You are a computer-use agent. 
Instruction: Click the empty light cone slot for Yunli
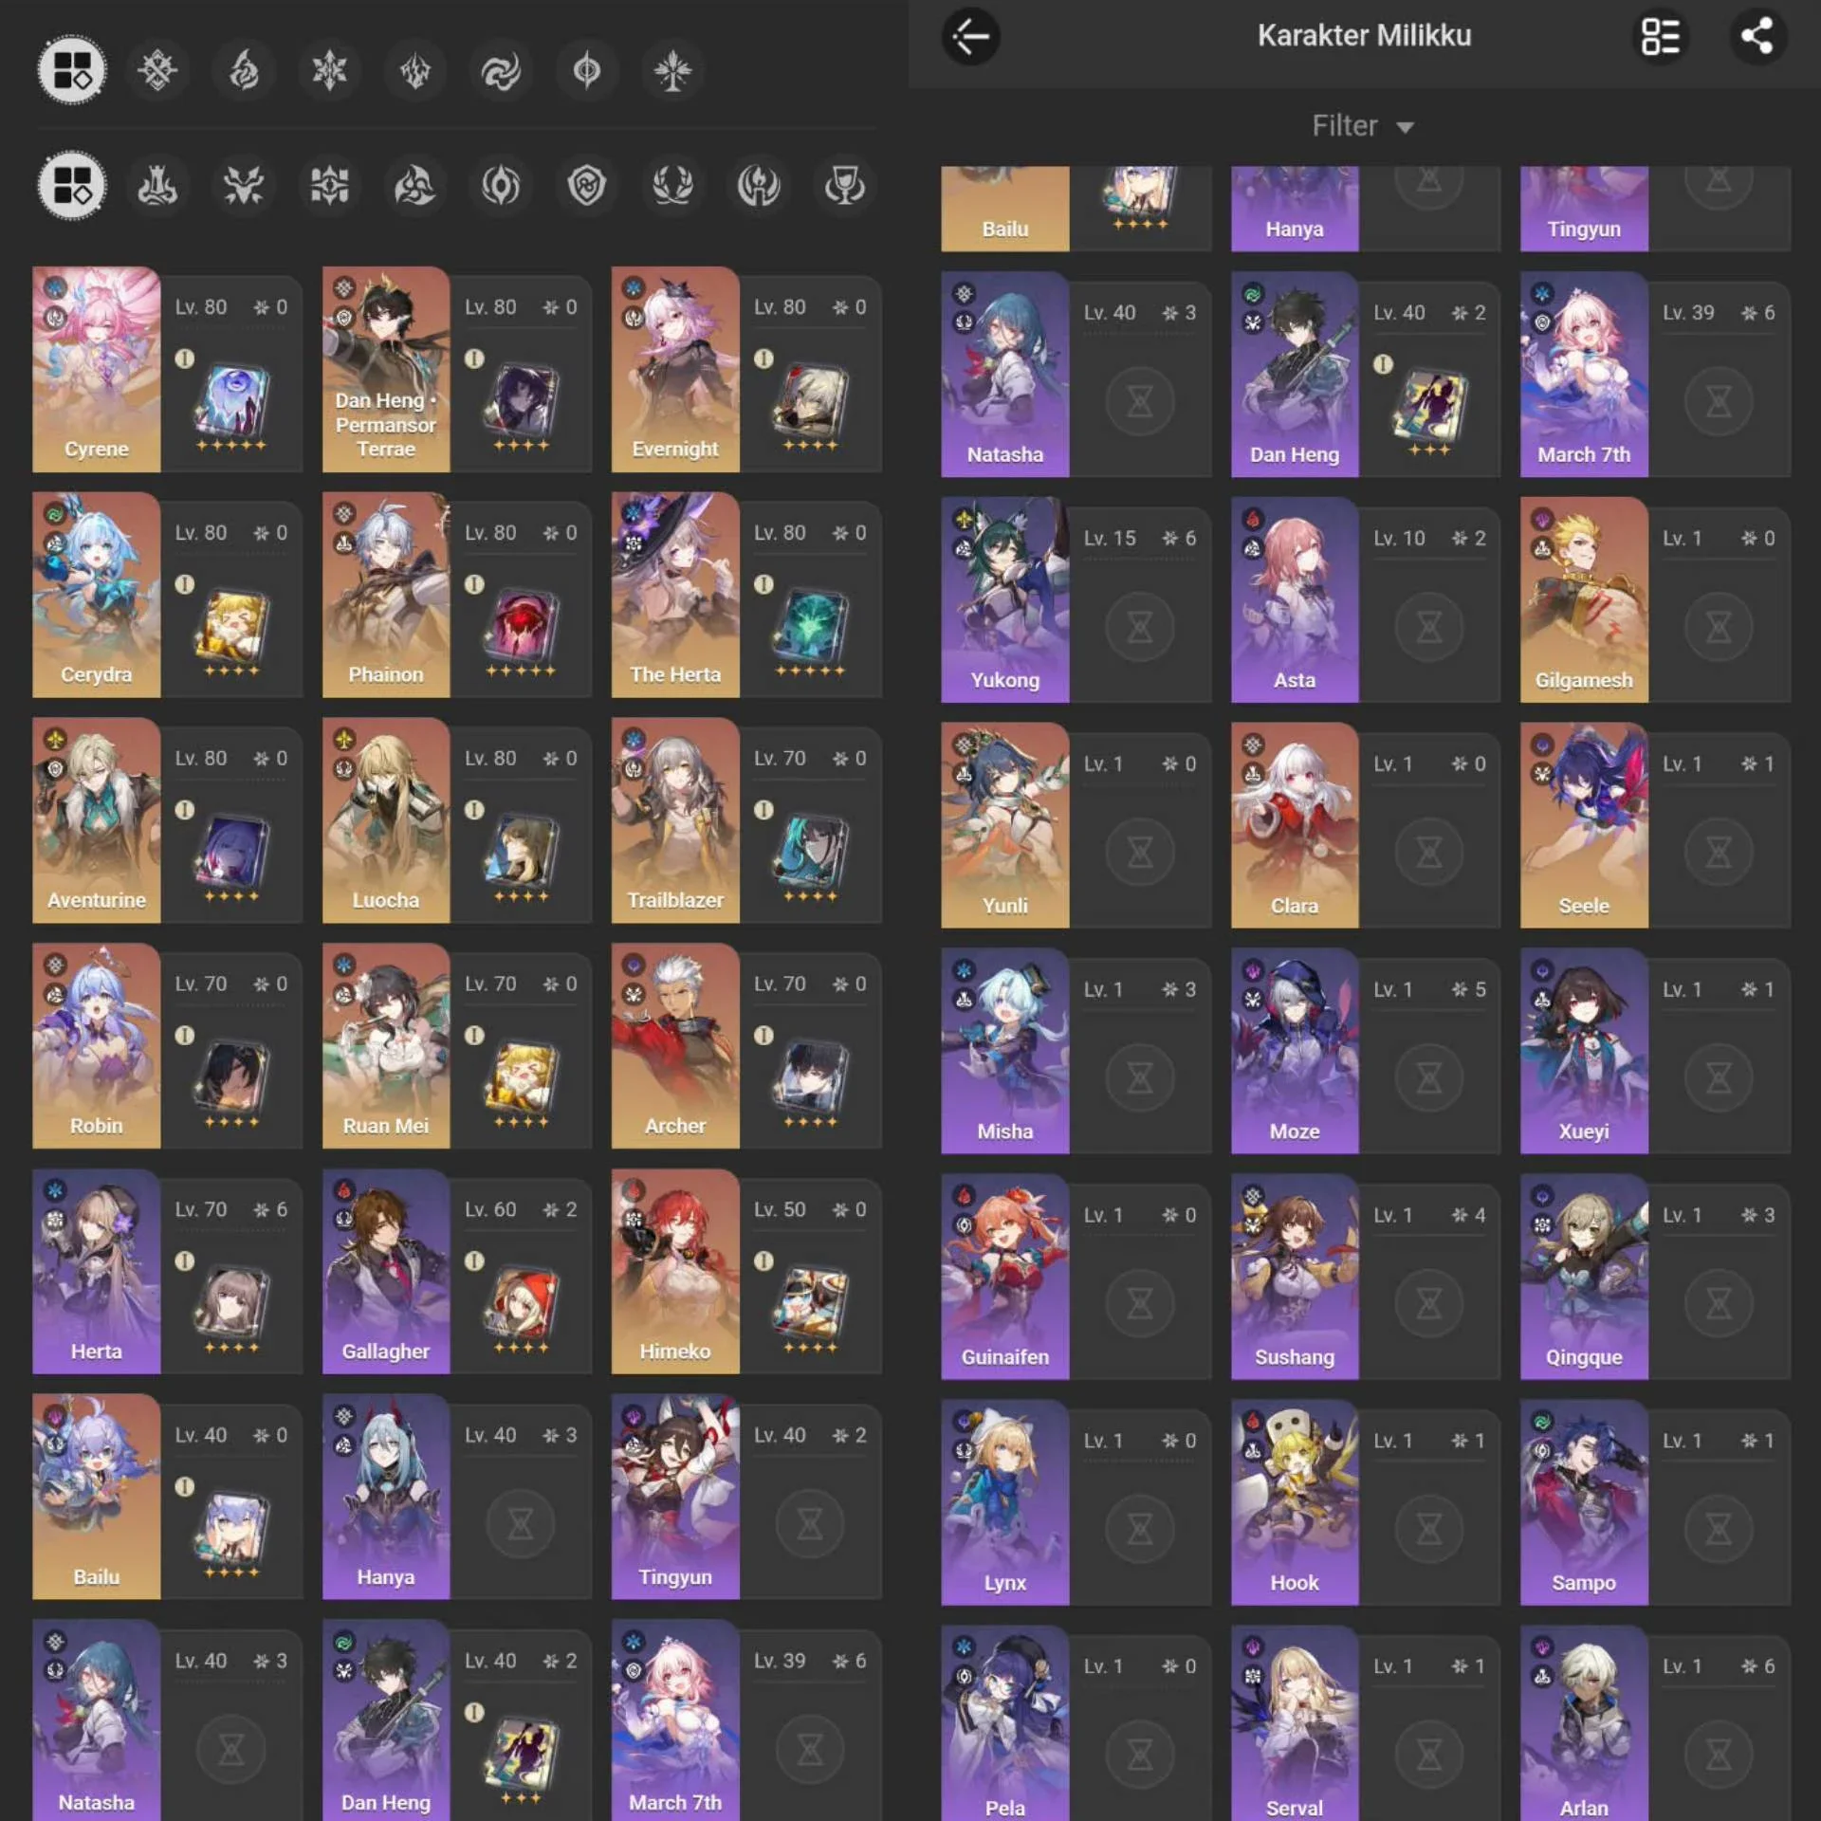1140,852
